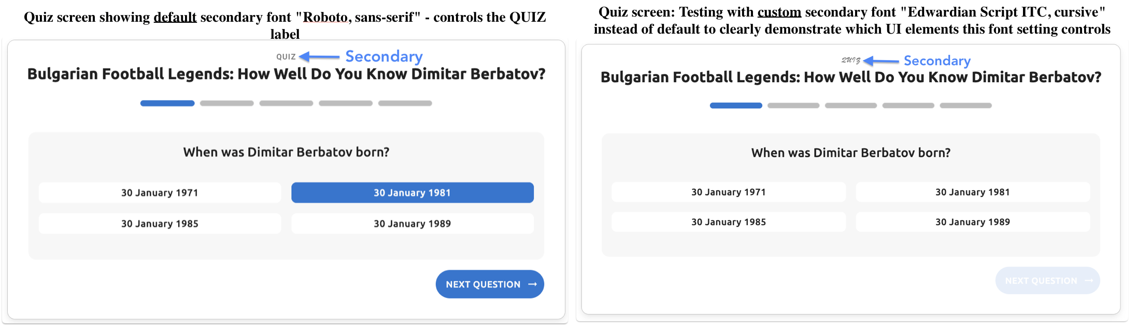
Task: Choose 30 January 1971 in the default-font quiz
Action: (x=160, y=193)
